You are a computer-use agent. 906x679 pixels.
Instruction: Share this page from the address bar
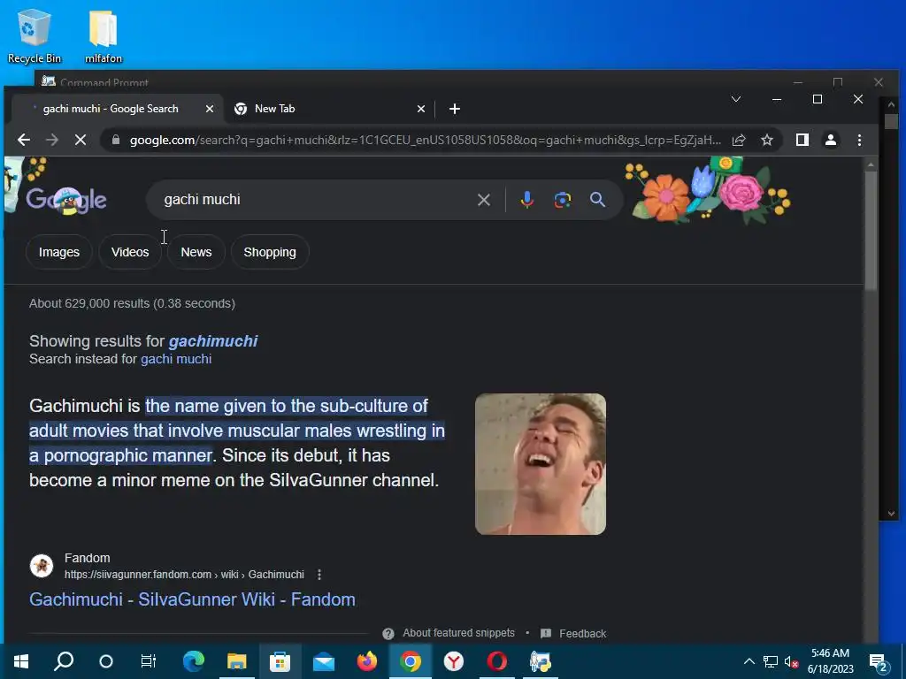(739, 140)
